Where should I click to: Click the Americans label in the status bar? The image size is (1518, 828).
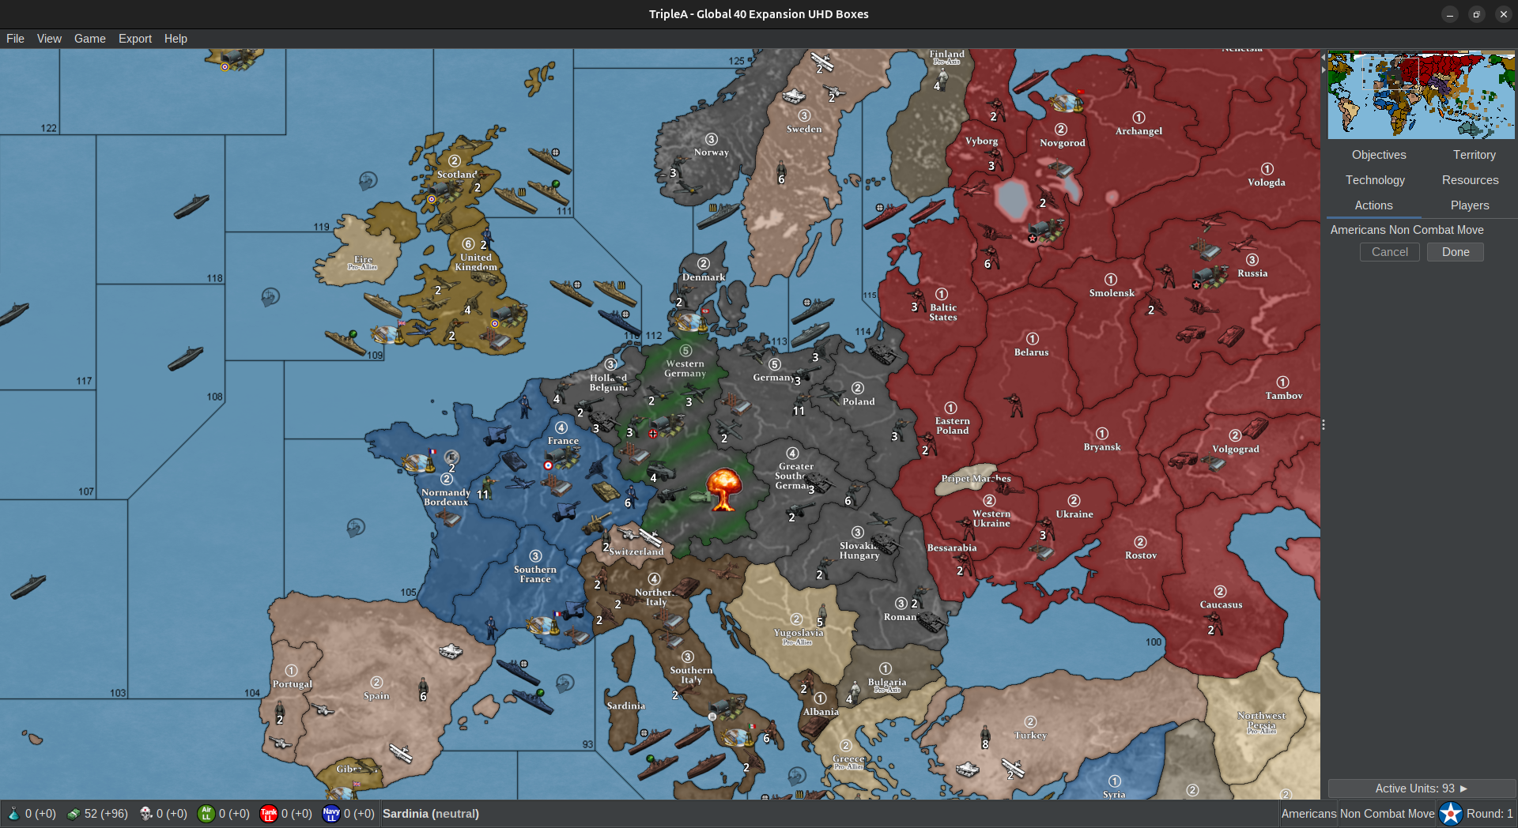(x=1308, y=814)
